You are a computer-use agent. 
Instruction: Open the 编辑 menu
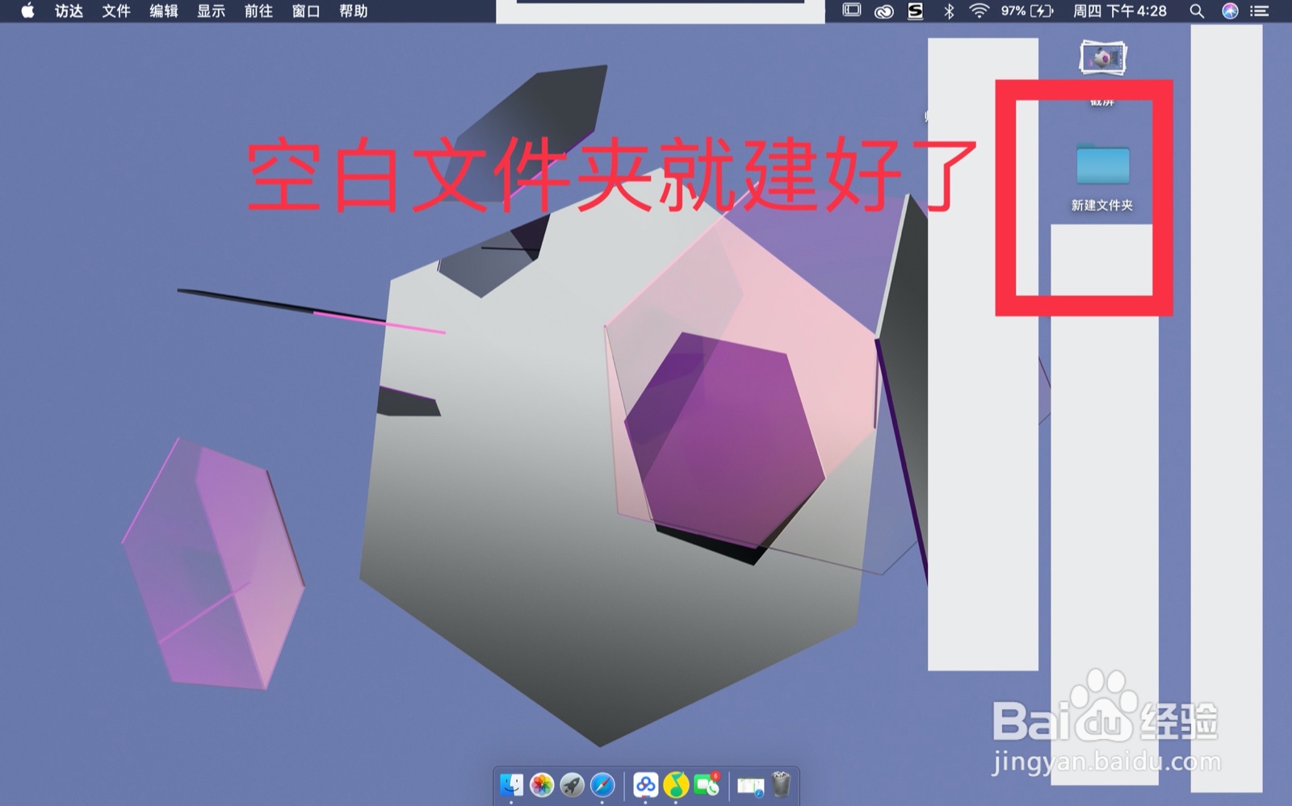pyautogui.click(x=163, y=11)
